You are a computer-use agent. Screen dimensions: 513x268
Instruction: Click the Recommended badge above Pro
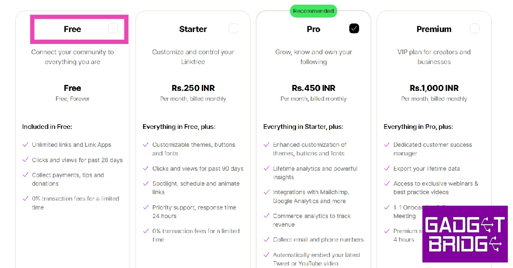[313, 11]
